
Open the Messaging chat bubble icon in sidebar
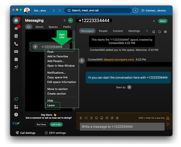coord(16,21)
